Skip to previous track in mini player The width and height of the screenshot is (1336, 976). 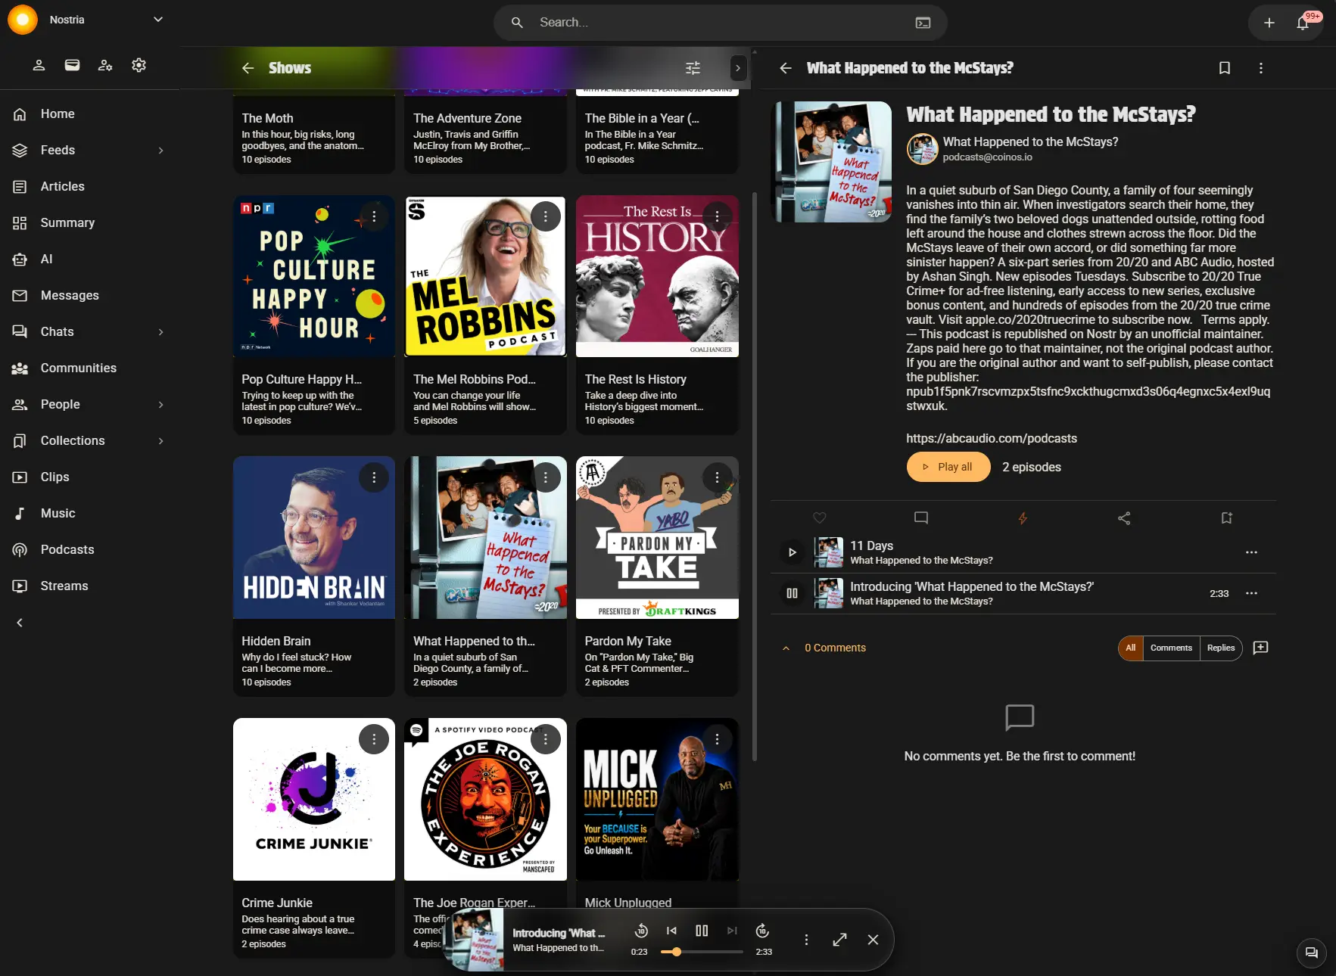[671, 931]
